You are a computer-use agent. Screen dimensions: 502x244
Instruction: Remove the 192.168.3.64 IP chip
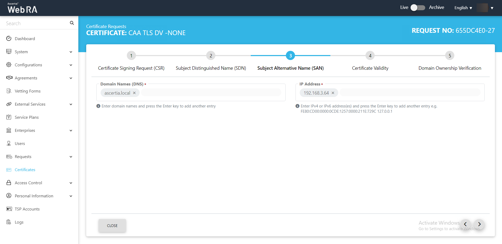tap(333, 93)
